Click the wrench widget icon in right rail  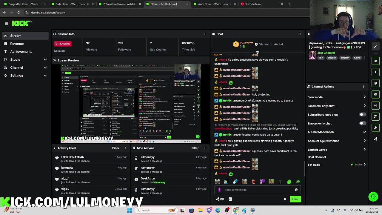click(x=376, y=128)
